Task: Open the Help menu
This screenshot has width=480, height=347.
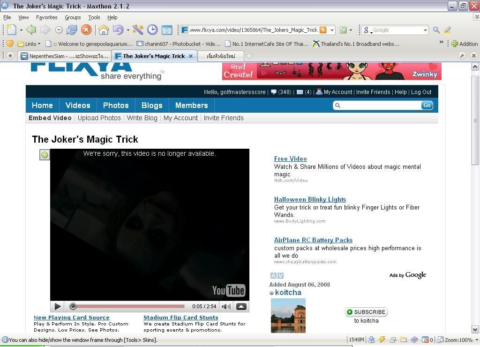Action: (112, 17)
